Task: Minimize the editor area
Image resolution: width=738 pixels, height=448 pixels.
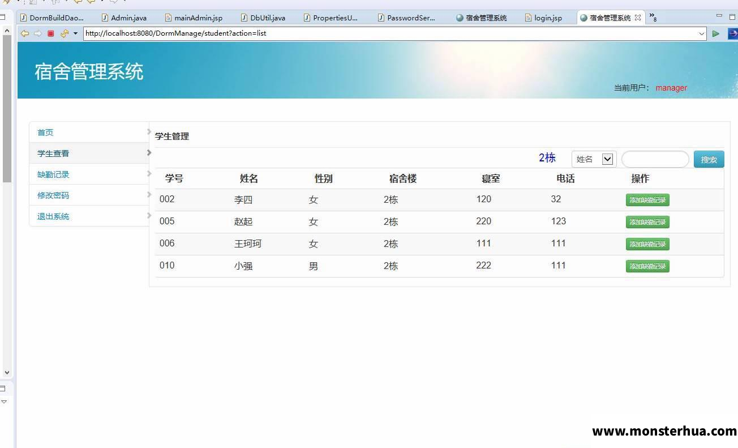Action: point(719,16)
